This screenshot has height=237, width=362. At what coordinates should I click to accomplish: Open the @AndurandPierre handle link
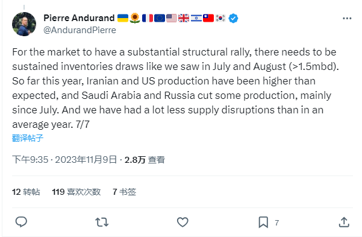point(80,30)
